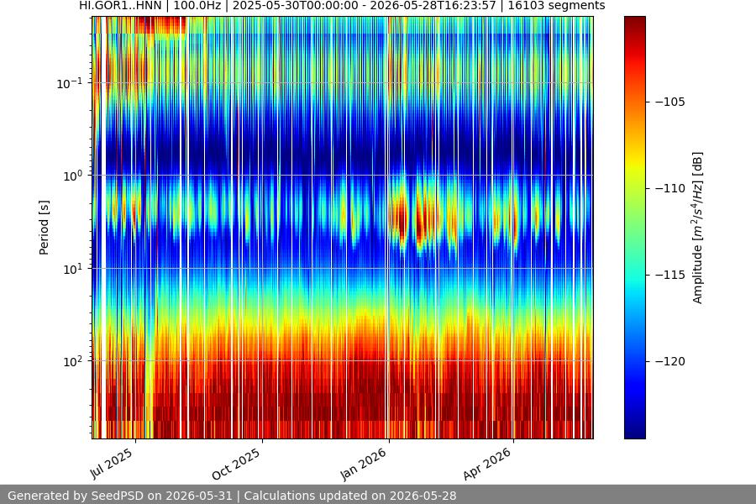Image resolution: width=756 pixels, height=504 pixels.
Task: Click the -120 colorbar tick label
Action: pos(670,361)
